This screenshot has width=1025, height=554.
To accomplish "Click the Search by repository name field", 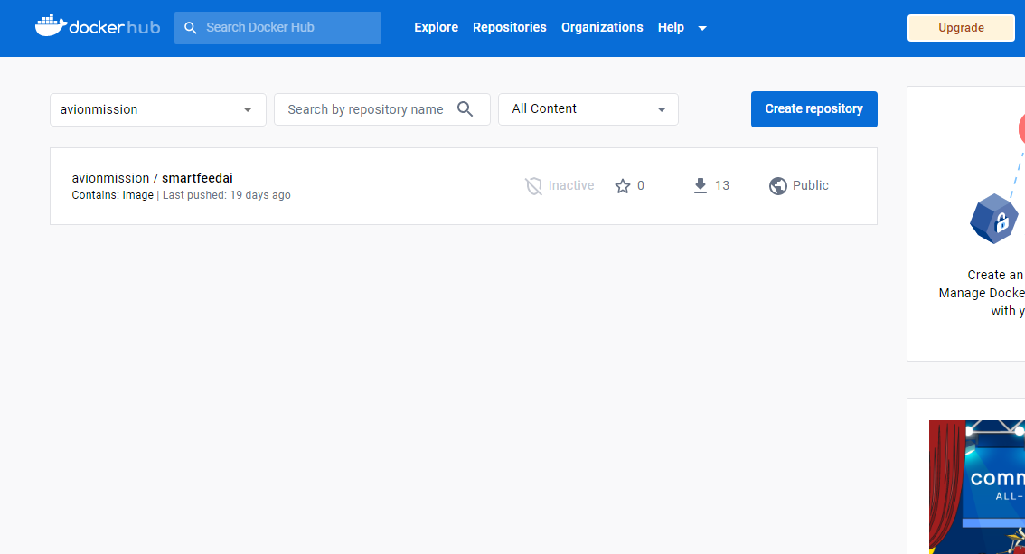I will 366,108.
